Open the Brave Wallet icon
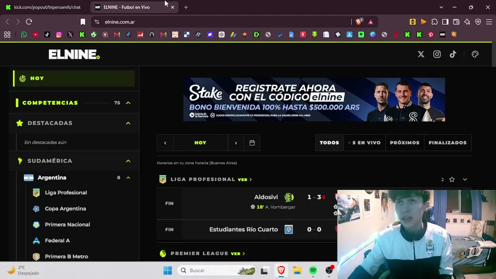The height and width of the screenshot is (279, 496). 456,22
